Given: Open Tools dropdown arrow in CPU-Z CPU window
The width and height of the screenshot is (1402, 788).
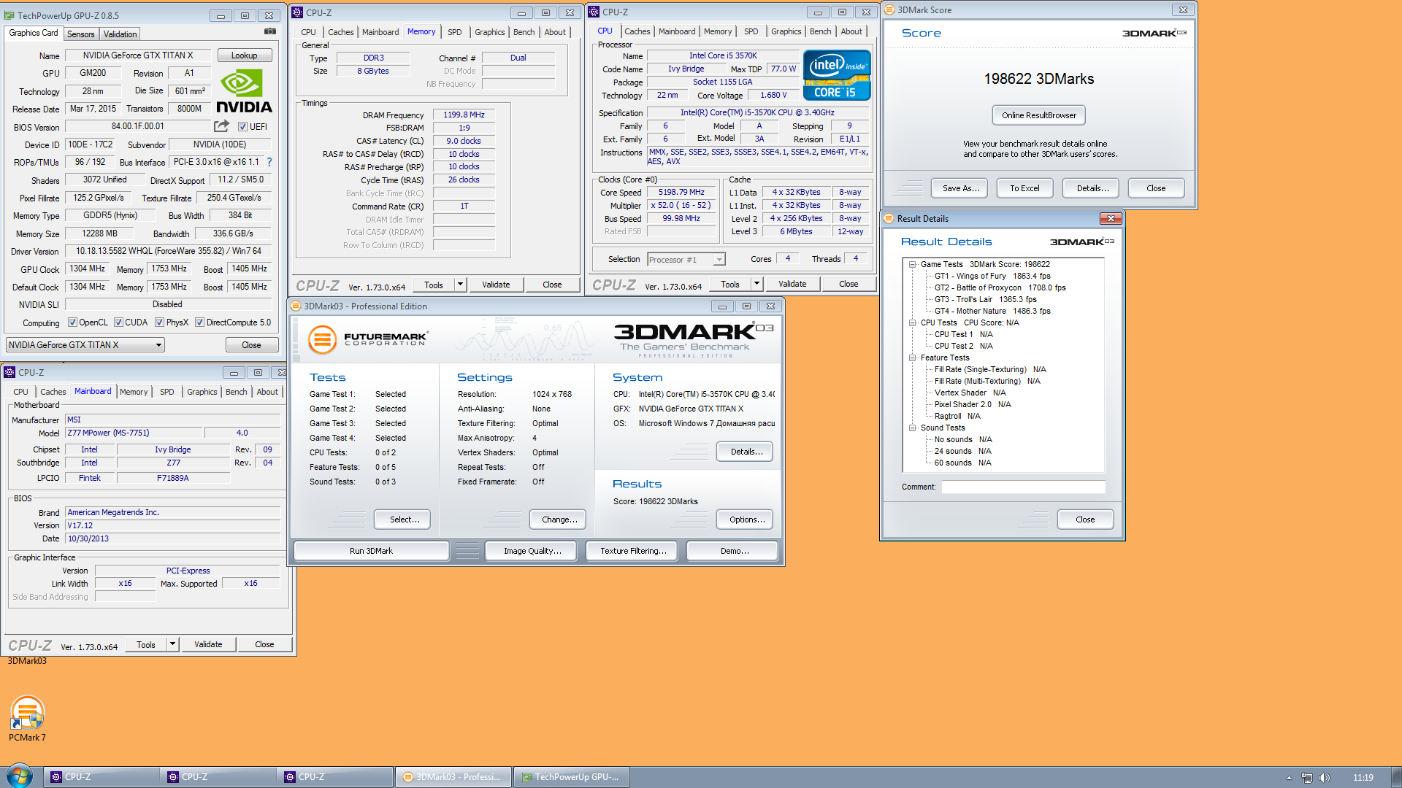Looking at the screenshot, I should [757, 284].
